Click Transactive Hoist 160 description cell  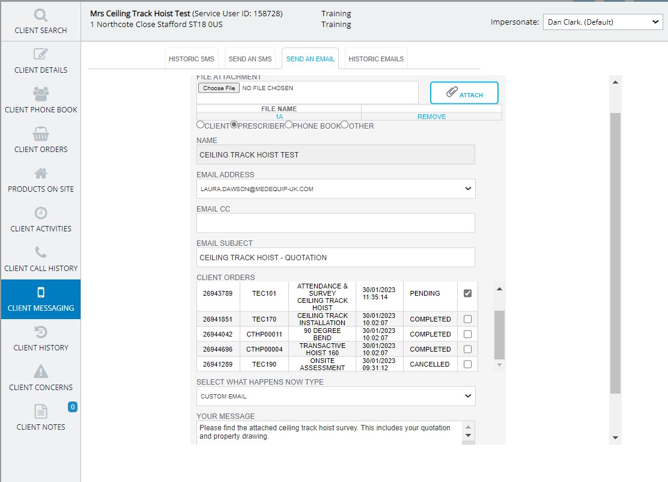click(x=322, y=349)
